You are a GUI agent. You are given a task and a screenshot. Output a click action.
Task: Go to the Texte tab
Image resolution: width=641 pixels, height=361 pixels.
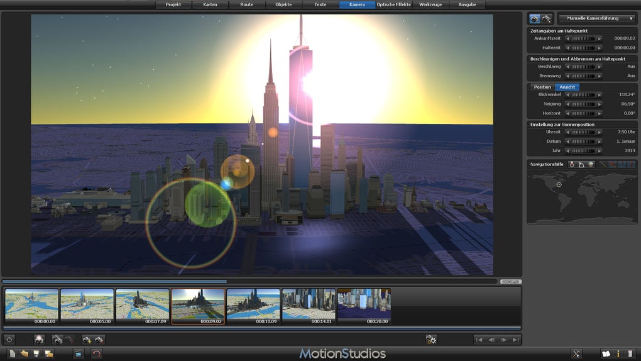(x=320, y=4)
